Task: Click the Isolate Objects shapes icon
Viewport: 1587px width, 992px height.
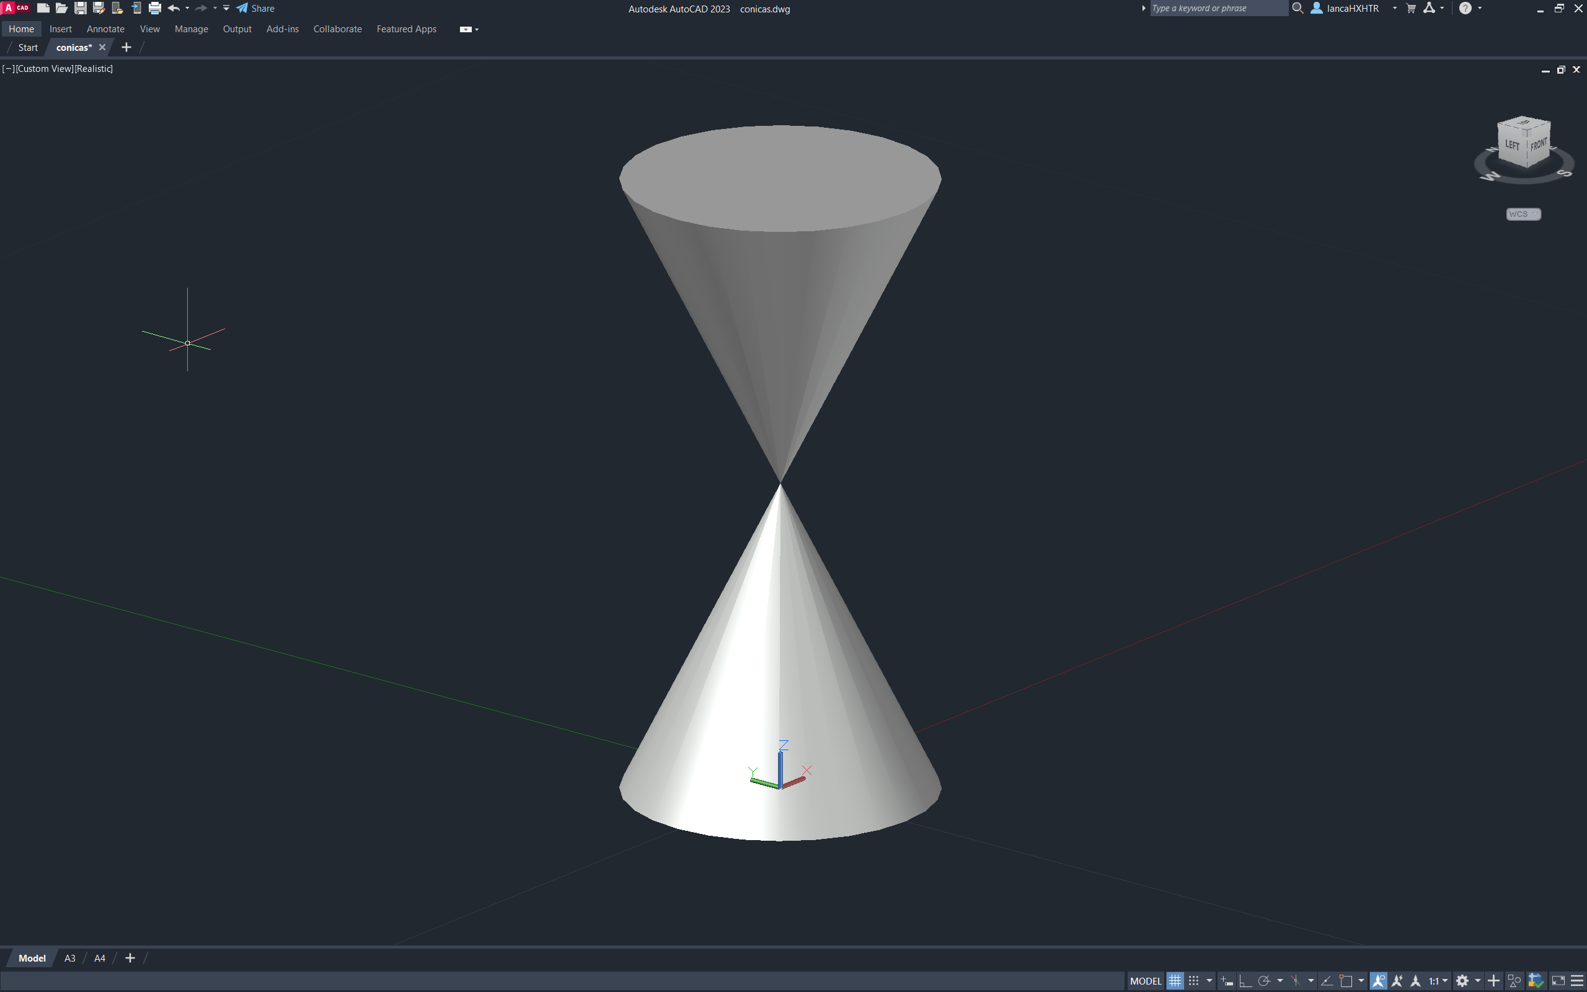Action: coord(1514,981)
